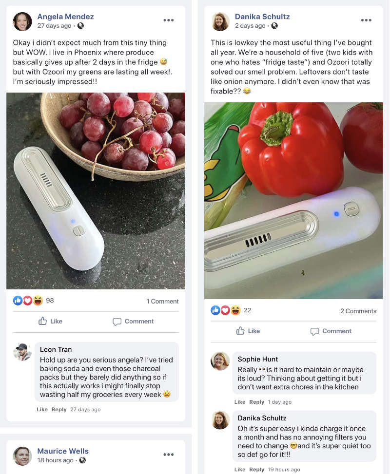This screenshot has width=390, height=474.
Task: Open the grapes and Ozoori device photo
Action: 96,190
